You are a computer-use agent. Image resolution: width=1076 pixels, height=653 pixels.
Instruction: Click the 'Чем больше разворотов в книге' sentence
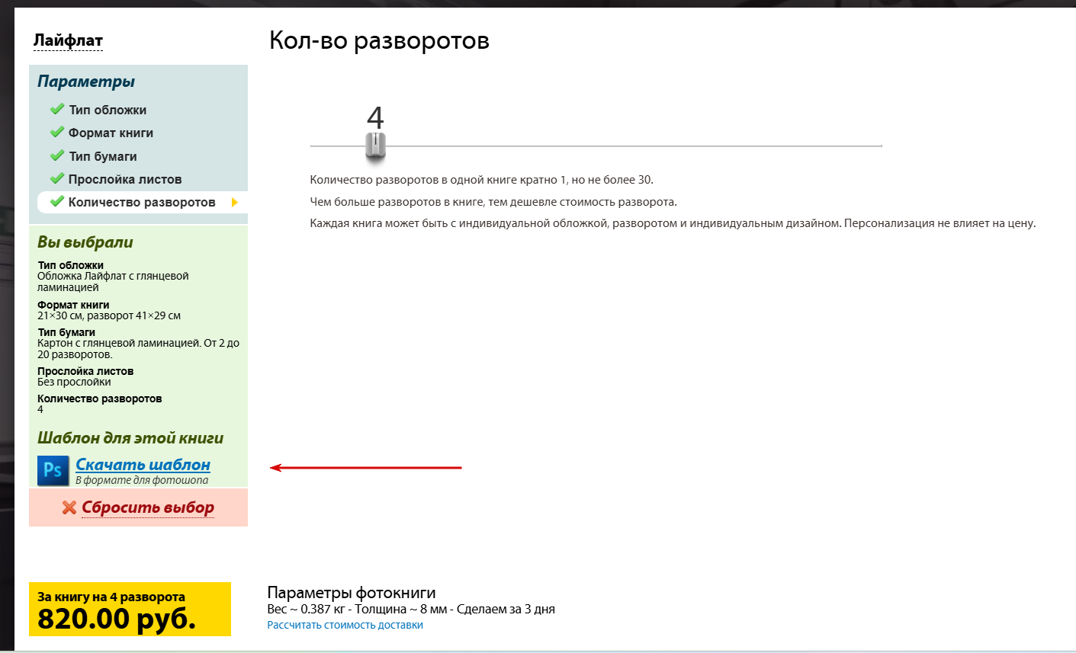(x=493, y=202)
